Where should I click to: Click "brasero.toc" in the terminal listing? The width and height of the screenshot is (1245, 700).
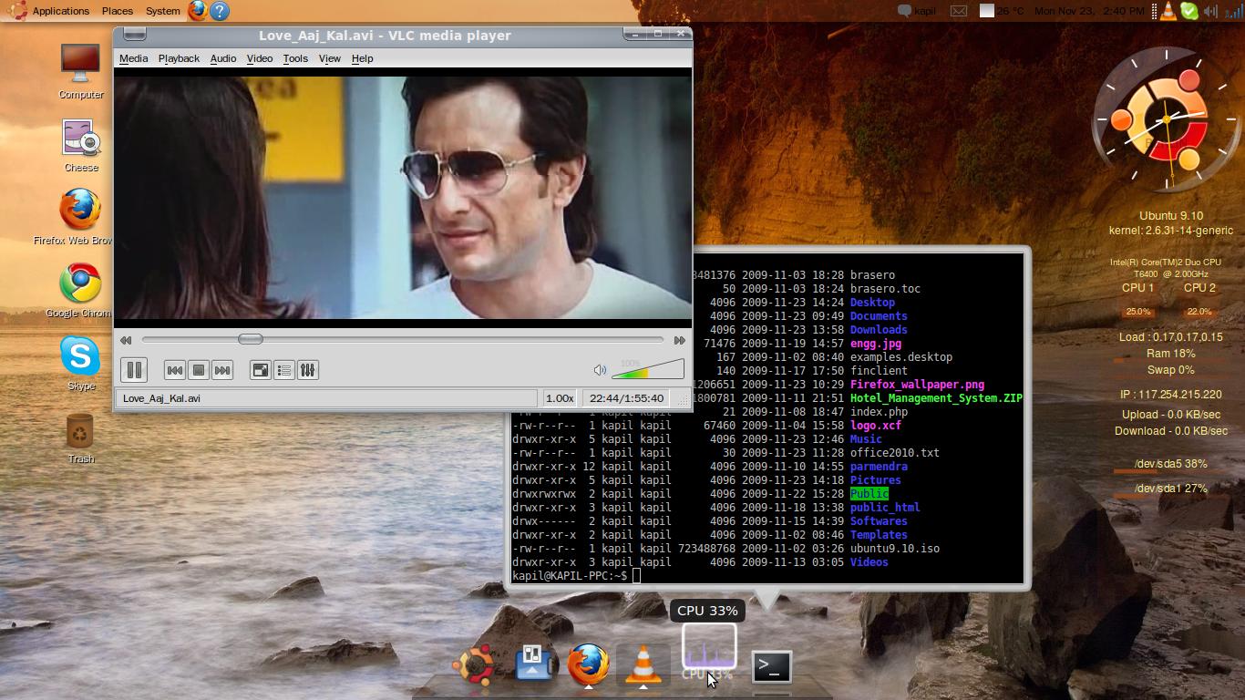coord(885,289)
